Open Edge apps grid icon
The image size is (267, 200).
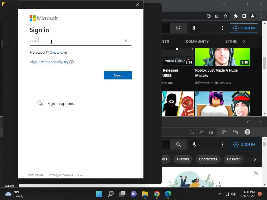point(192,132)
